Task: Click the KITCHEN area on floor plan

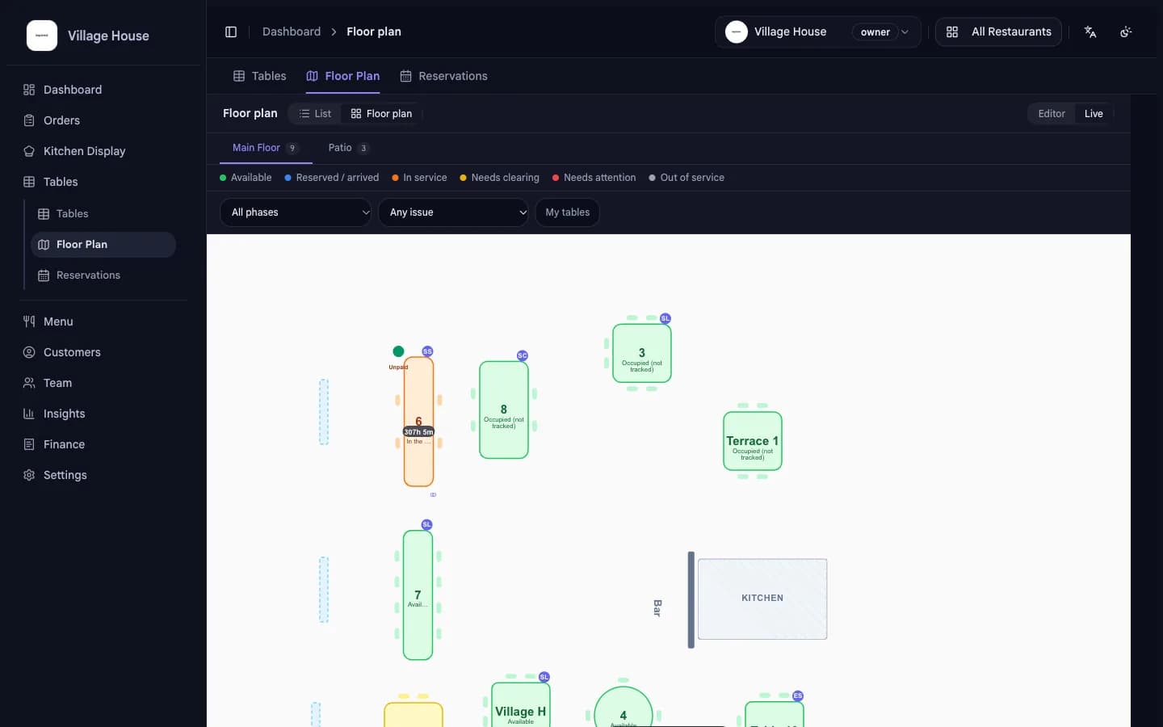Action: (762, 599)
